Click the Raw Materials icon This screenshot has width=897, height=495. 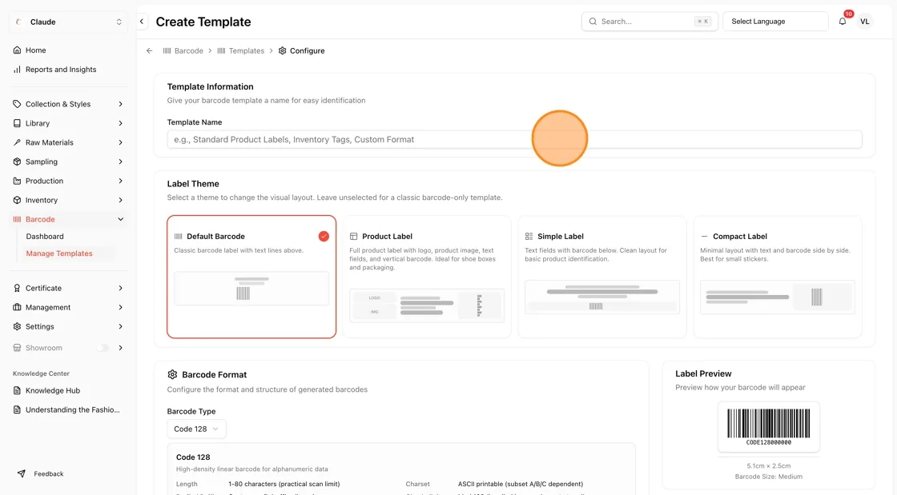point(17,142)
